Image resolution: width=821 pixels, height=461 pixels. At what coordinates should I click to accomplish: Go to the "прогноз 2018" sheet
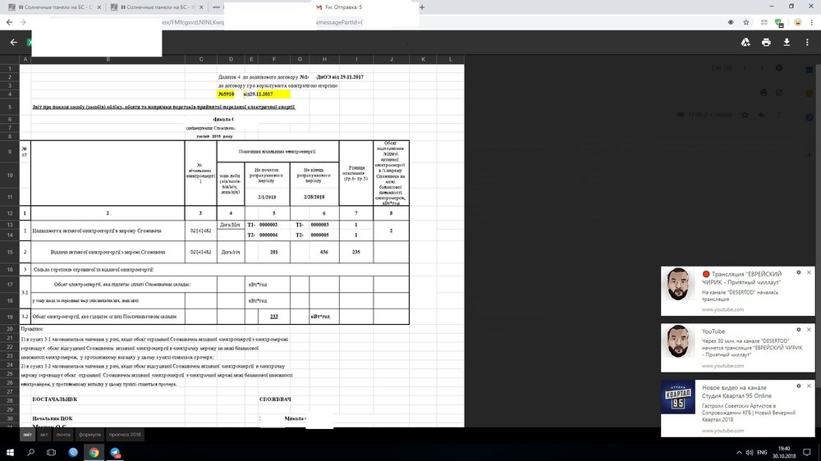(x=125, y=435)
